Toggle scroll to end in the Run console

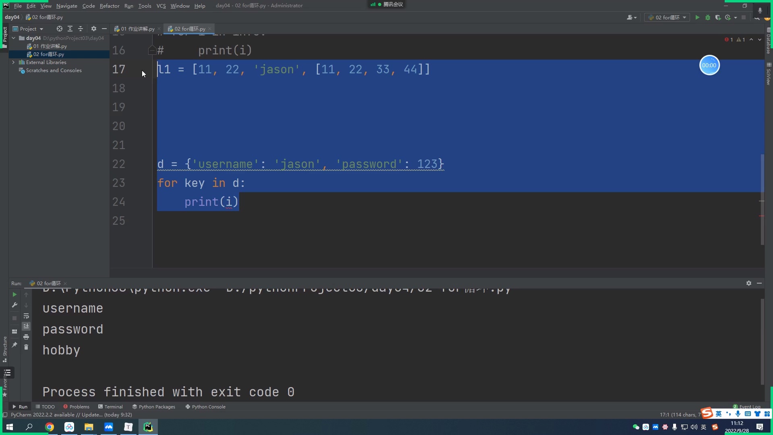pos(26,326)
